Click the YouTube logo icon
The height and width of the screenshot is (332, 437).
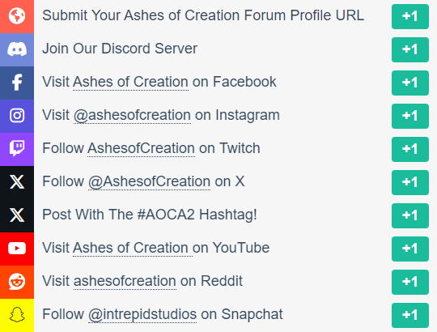coord(17,248)
